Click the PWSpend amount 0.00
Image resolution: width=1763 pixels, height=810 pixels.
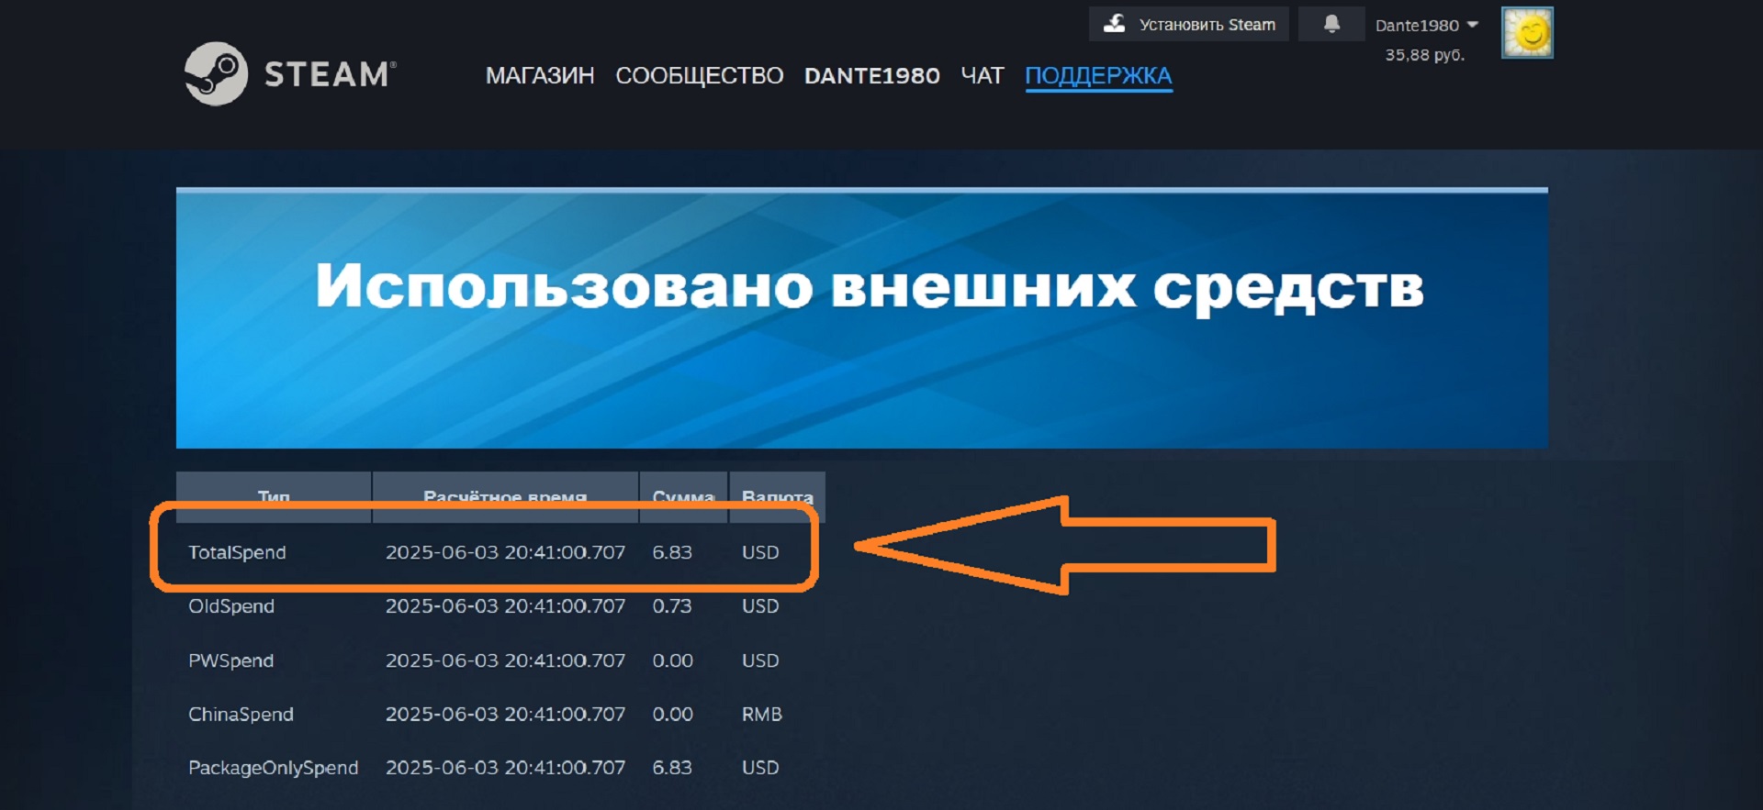coord(673,660)
